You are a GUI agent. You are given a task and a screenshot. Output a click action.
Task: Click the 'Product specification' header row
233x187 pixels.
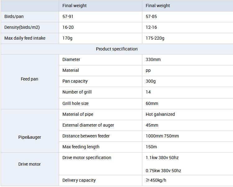click(x=117, y=49)
